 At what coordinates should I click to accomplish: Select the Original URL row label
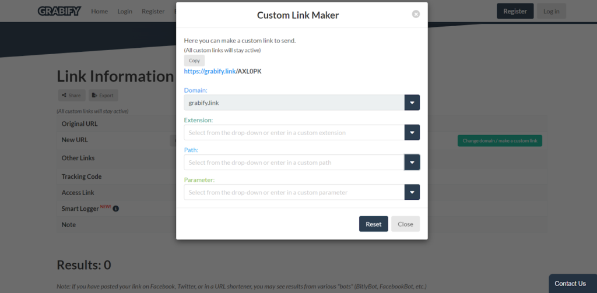[x=79, y=123]
